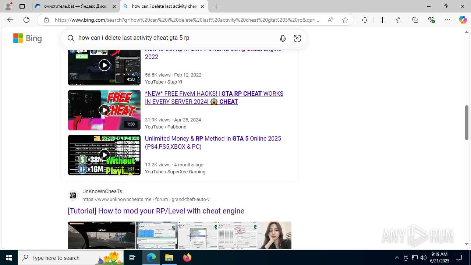Screen dimensions: 471x265
Task: View site information lock icon
Action: (x=46, y=20)
